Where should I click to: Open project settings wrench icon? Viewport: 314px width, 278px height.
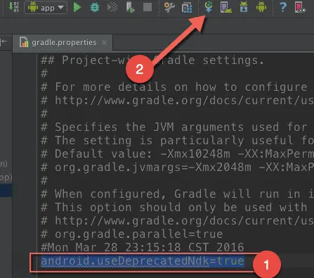tap(169, 7)
